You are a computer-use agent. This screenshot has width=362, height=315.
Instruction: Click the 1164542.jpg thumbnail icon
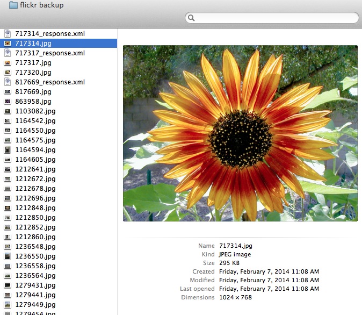(x=8, y=120)
